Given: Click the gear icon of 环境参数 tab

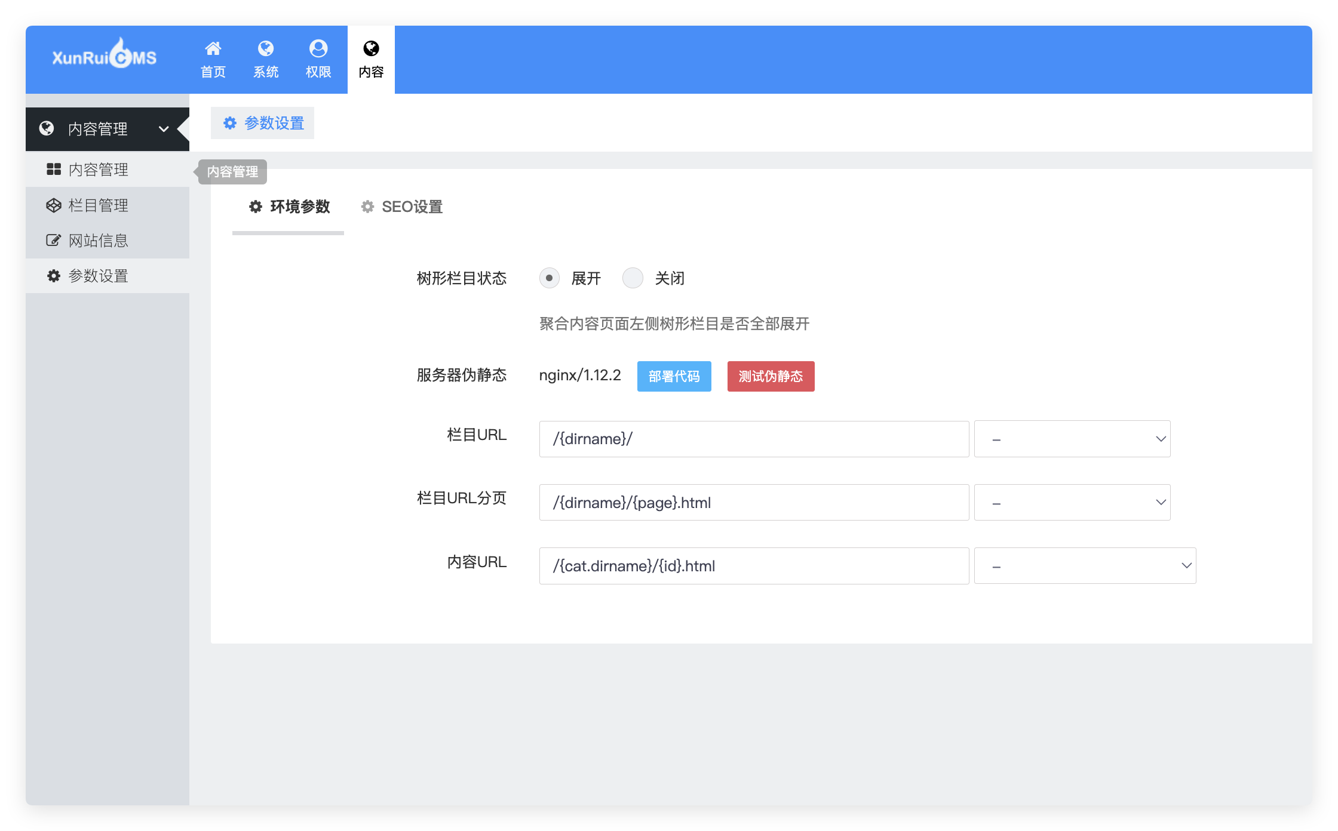Looking at the screenshot, I should pos(256,207).
